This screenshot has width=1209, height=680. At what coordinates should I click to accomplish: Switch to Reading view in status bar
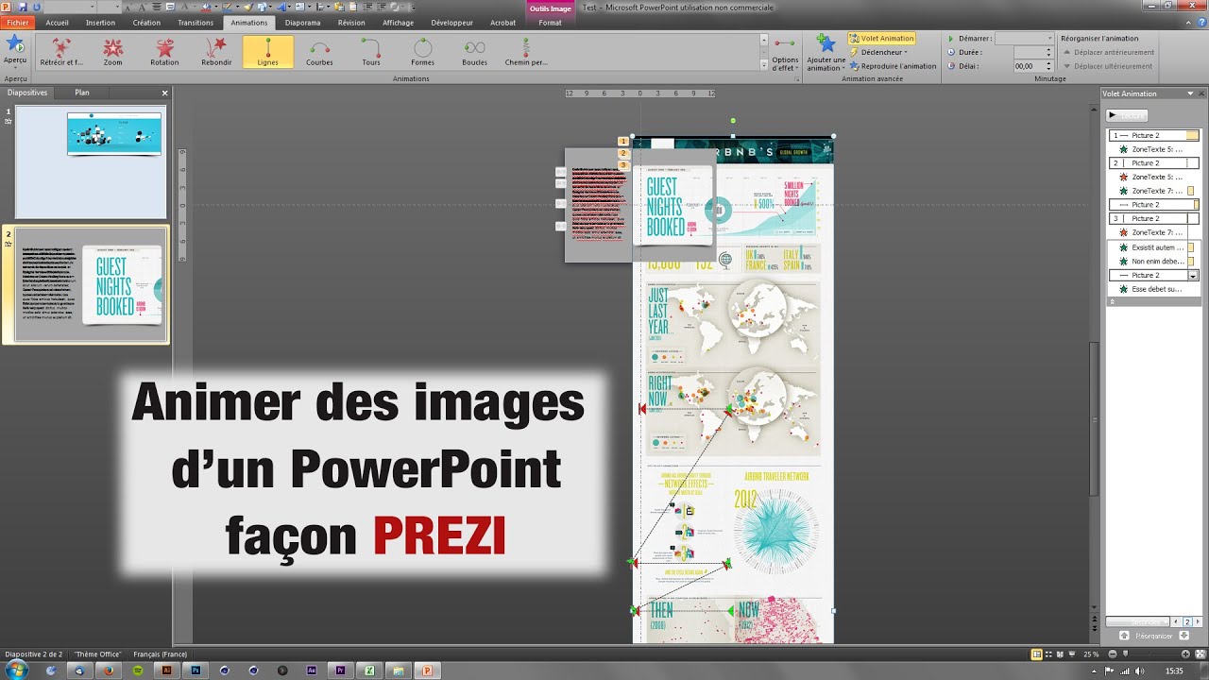click(x=1062, y=654)
